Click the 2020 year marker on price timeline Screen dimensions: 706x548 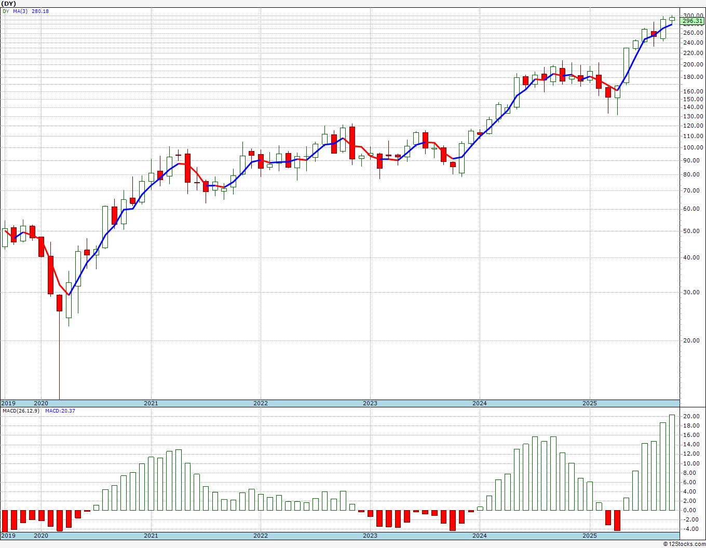pyautogui.click(x=41, y=403)
